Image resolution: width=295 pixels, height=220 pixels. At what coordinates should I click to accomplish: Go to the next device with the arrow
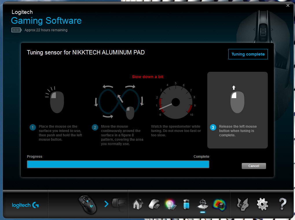[106, 204]
